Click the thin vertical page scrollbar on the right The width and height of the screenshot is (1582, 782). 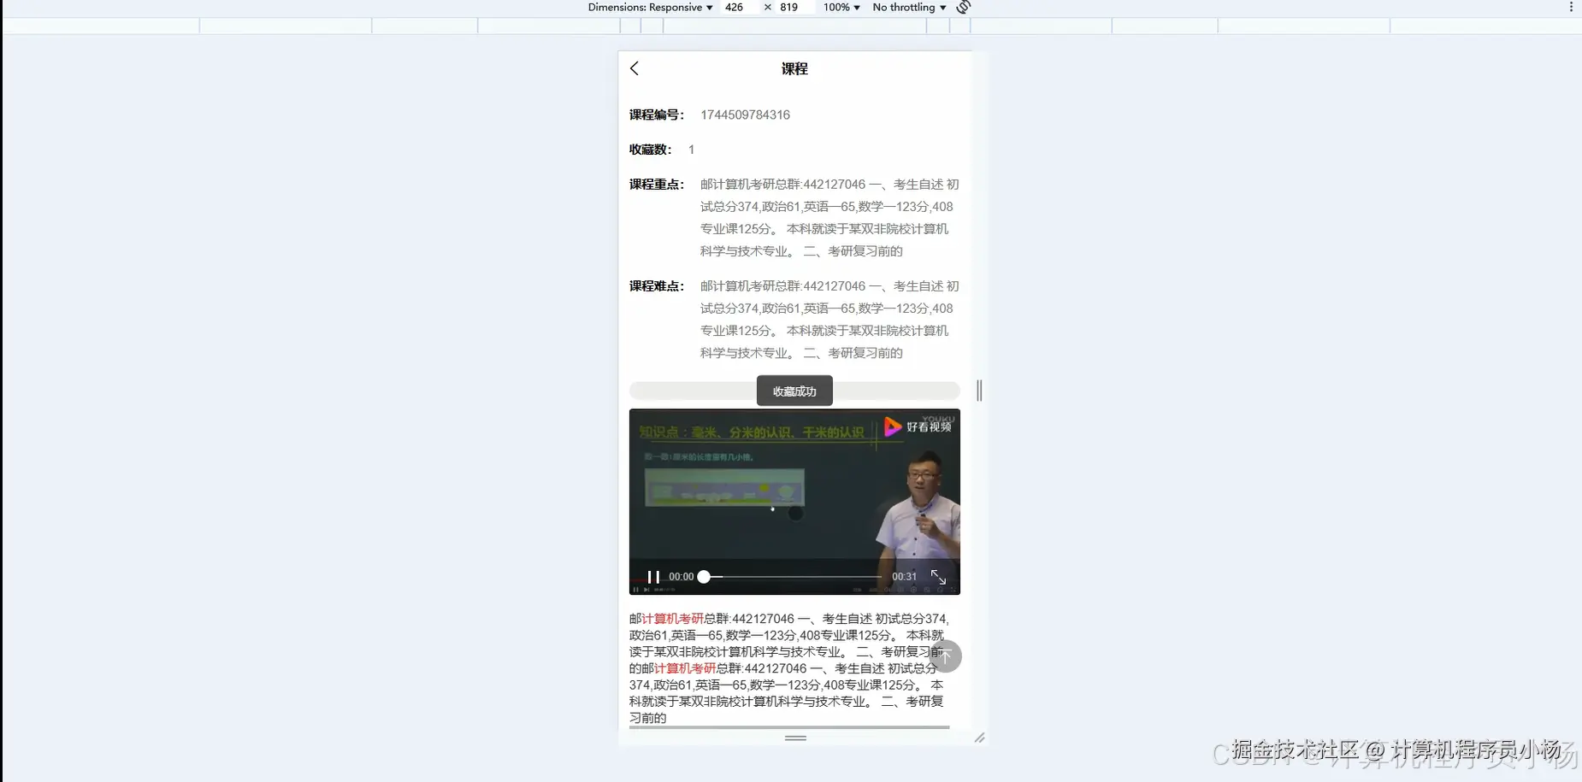click(980, 391)
